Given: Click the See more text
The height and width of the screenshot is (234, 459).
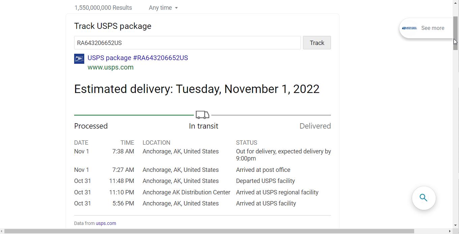Looking at the screenshot, I should pos(432,28).
